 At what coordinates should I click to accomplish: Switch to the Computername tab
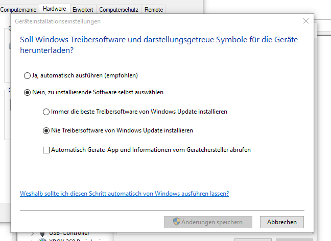point(18,10)
